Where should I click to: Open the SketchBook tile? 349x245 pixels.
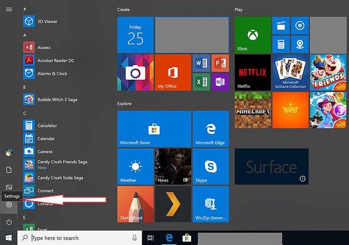point(135,204)
